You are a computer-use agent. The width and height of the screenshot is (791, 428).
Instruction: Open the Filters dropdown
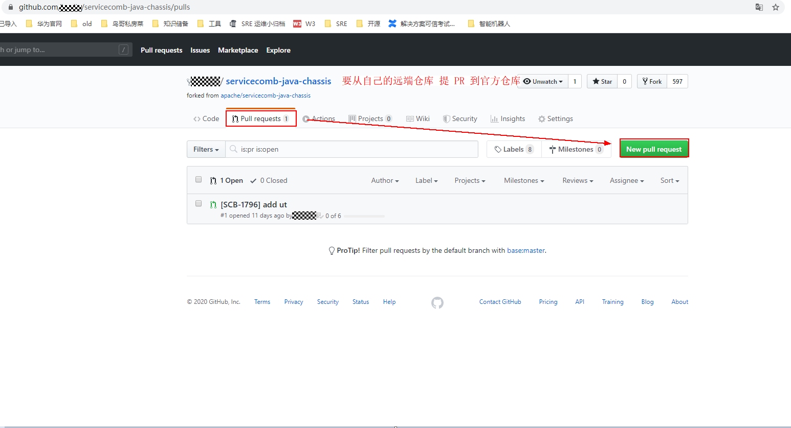coord(206,149)
